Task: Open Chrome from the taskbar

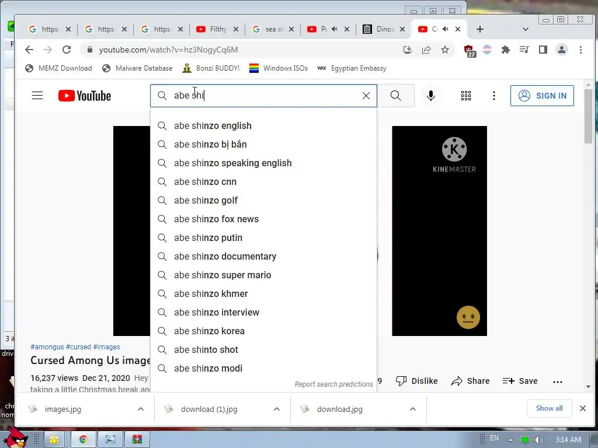Action: (83, 439)
